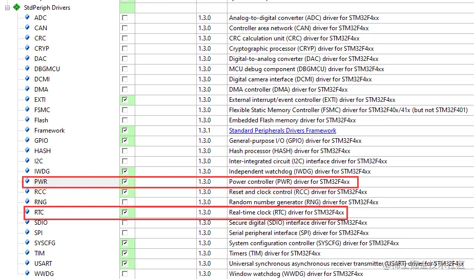Image resolution: width=474 pixels, height=279 pixels.
Task: Select the TIM tree item
Action: tap(39, 253)
